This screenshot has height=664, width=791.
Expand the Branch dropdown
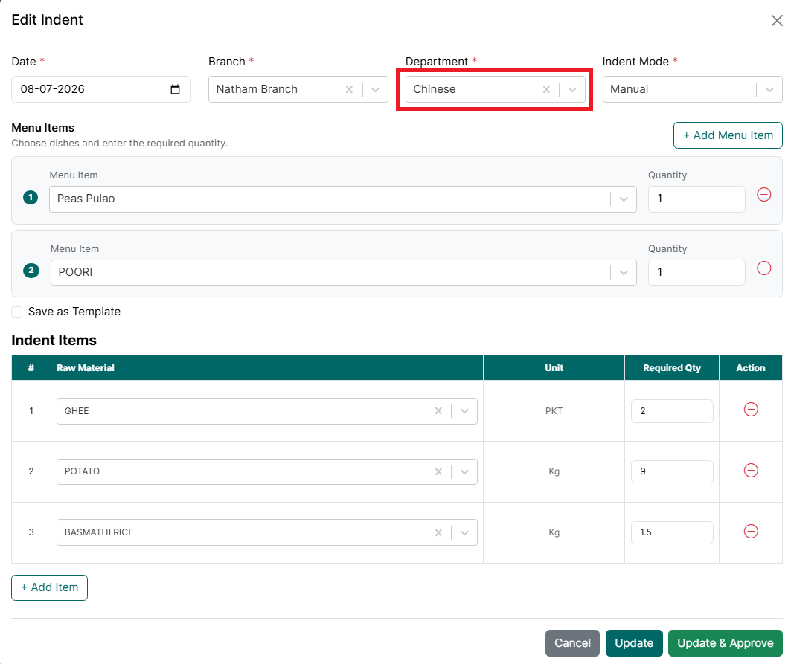click(375, 89)
